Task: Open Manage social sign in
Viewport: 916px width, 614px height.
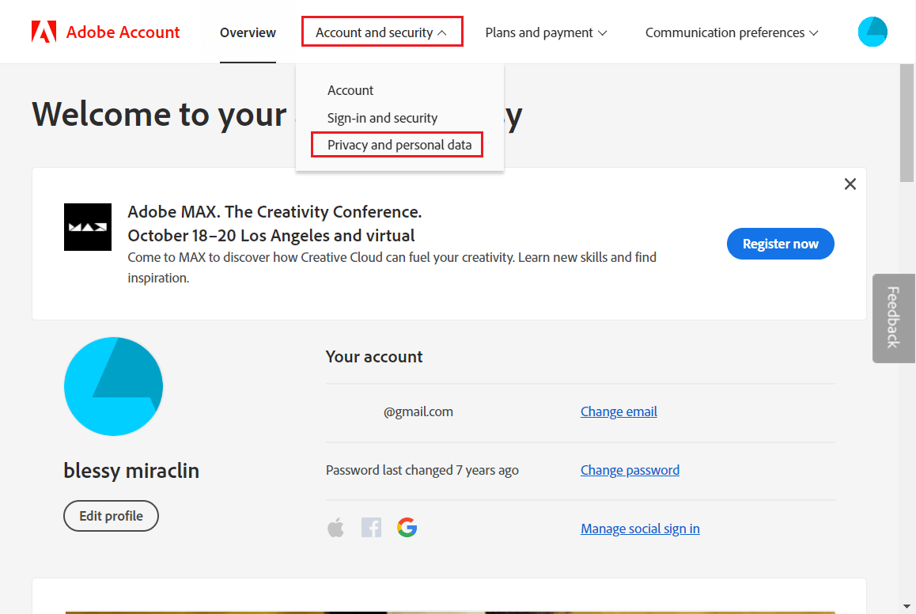Action: point(640,528)
